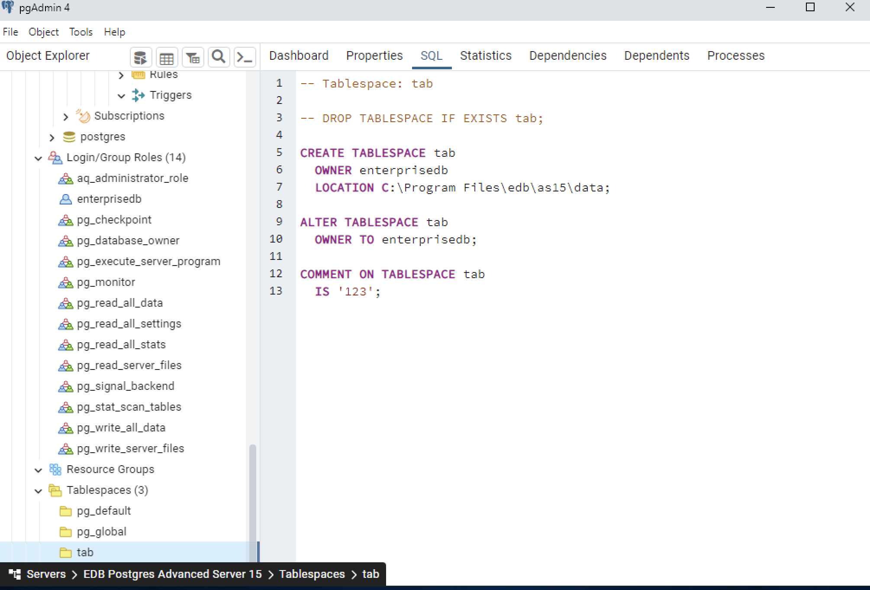Expand the postgres database node

52,137
